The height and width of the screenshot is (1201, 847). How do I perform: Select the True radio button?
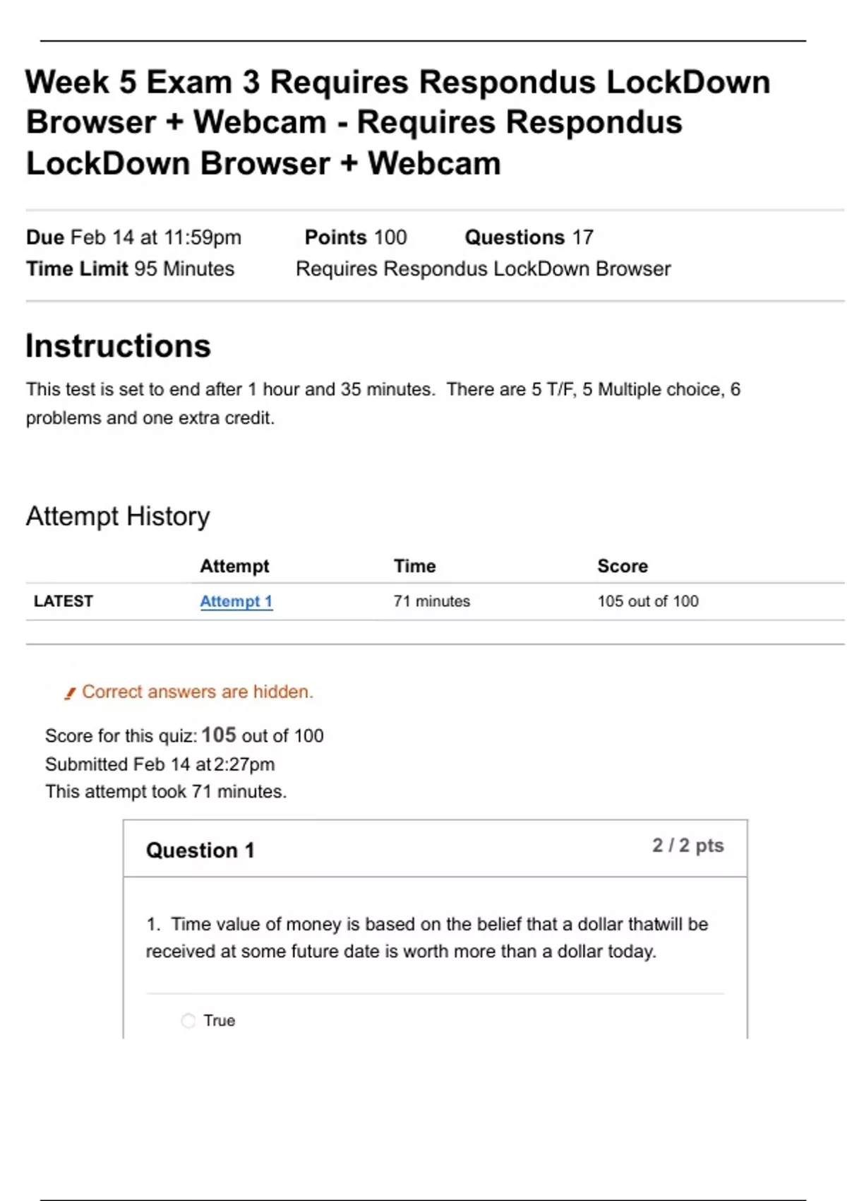(188, 1021)
